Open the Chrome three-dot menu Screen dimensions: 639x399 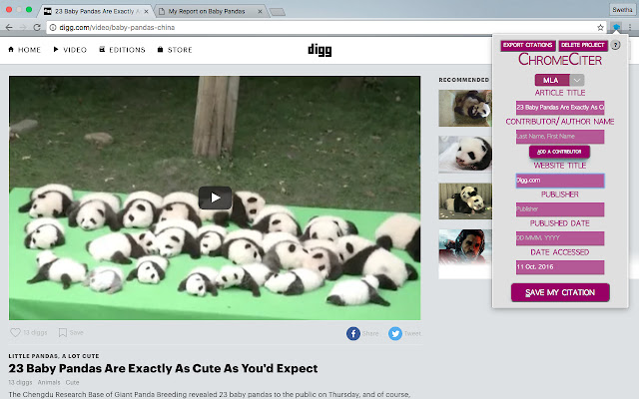pos(630,26)
